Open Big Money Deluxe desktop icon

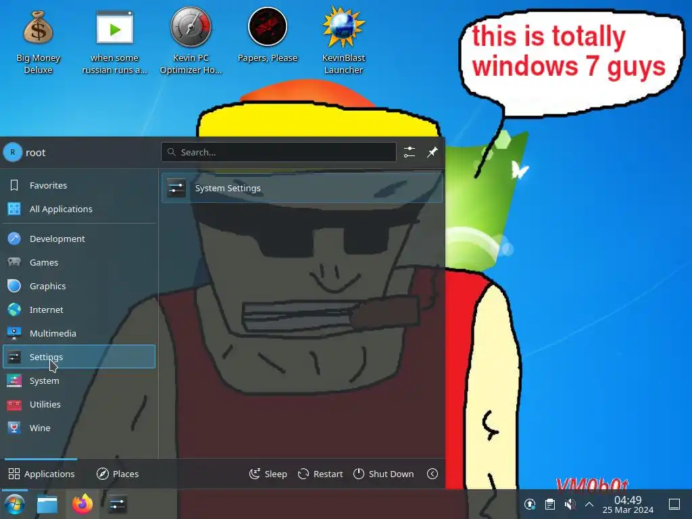pyautogui.click(x=38, y=41)
